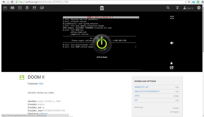The image size is (204, 117).
Task: Open the blue download extension icon
Action: tap(194, 2)
